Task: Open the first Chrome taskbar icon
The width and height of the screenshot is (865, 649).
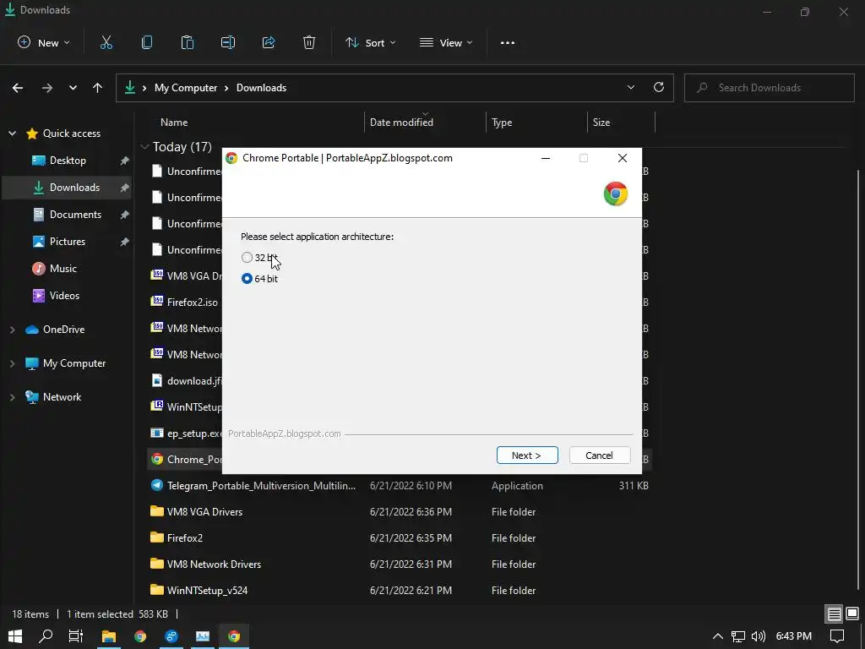Action: pos(140,636)
